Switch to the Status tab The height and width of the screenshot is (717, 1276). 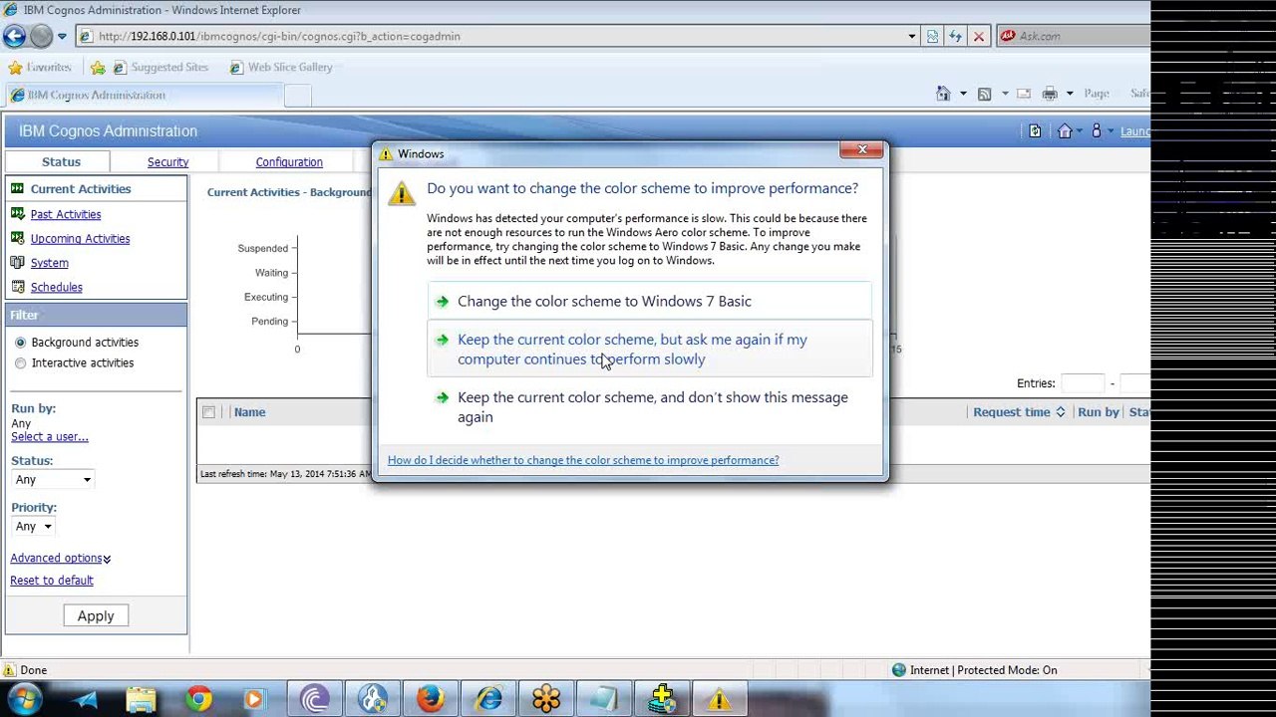pyautogui.click(x=61, y=162)
